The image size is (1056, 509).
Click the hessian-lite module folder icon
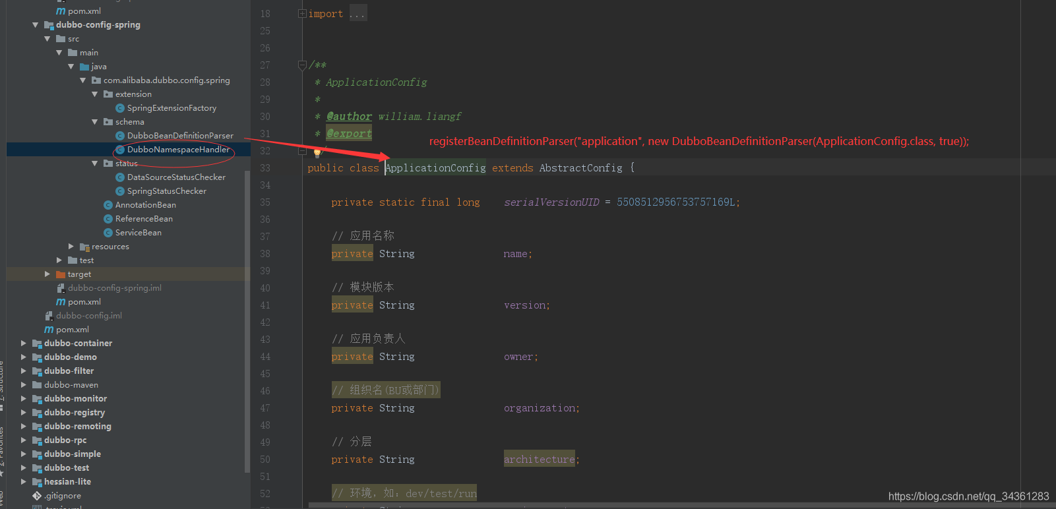pos(37,482)
